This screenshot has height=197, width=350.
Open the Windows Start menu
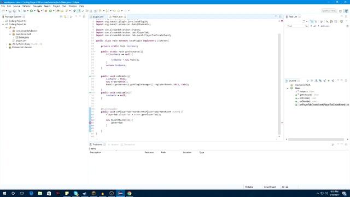tap(4, 193)
